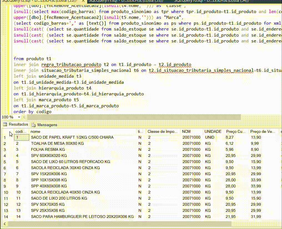
Task: Click the Preço Cu... column header
Action: (236, 131)
